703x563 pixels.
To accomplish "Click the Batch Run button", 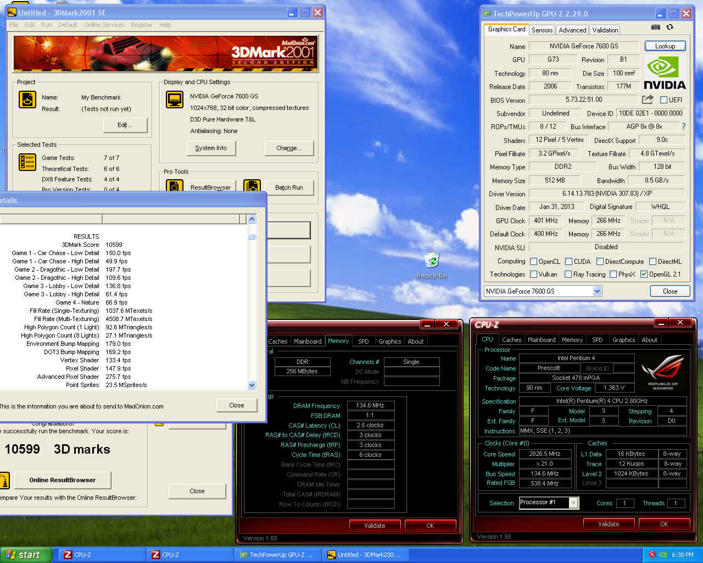I will coord(289,187).
